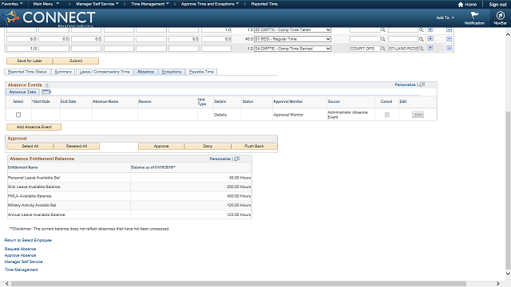Expand Manager Self Service breadcrumb menu
The height and width of the screenshot is (287, 511).
pyautogui.click(x=97, y=4)
